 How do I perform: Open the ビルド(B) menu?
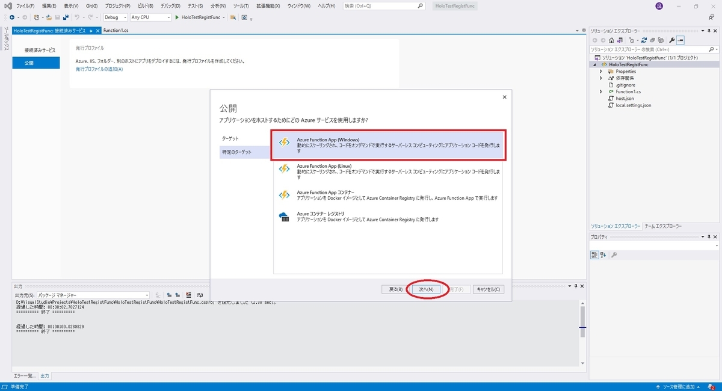pyautogui.click(x=146, y=5)
